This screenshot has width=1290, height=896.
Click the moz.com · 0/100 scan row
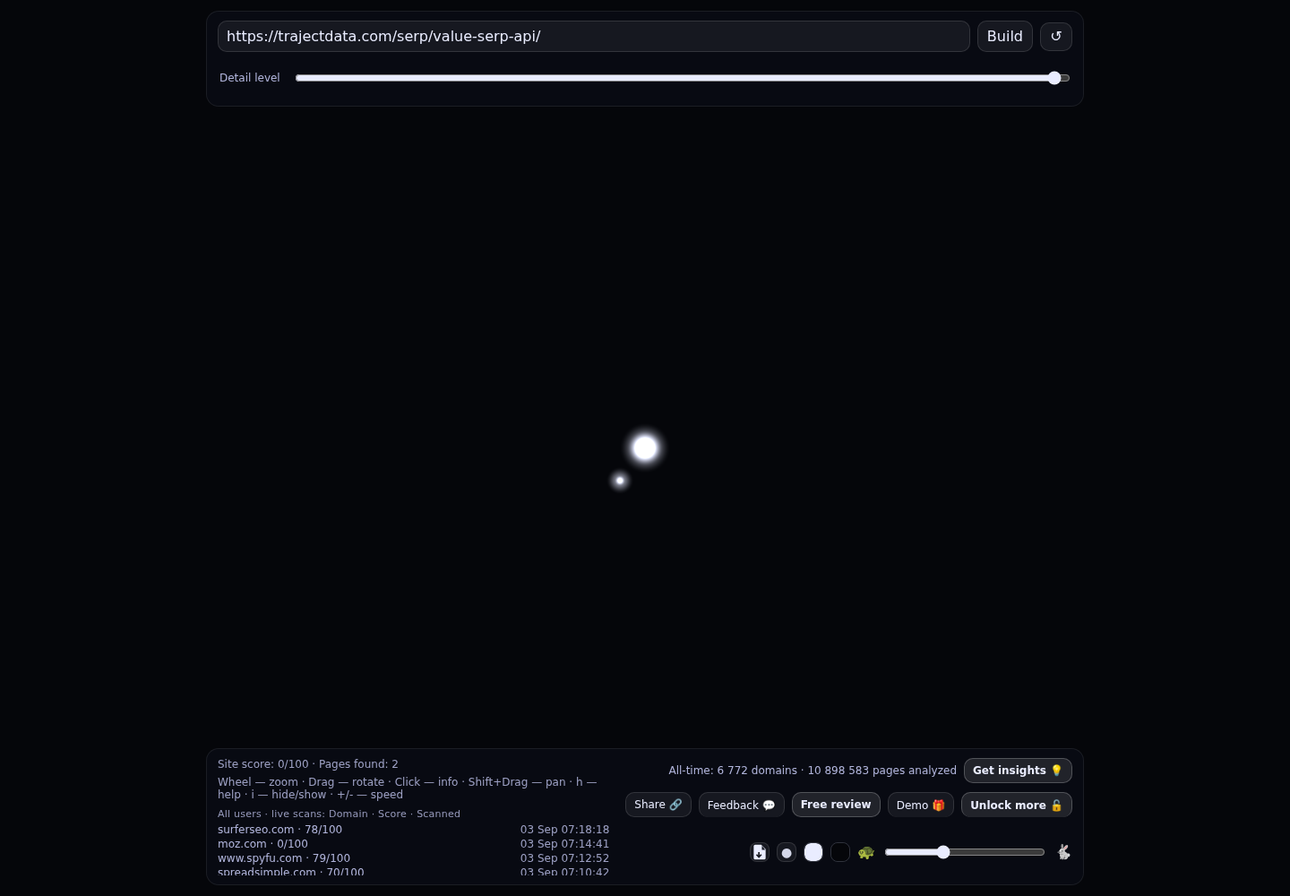(413, 844)
